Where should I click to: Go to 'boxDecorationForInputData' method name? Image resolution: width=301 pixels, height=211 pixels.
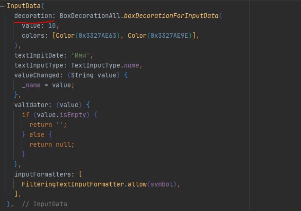tap(171, 16)
